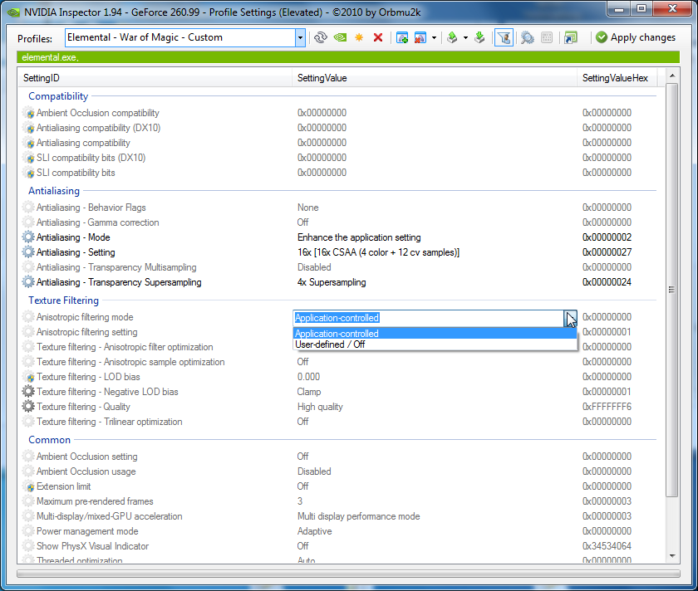698x591 pixels.
Task: Add application to profile icon
Action: tap(402, 37)
